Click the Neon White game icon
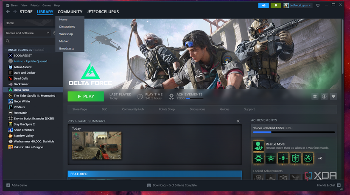 [11, 101]
